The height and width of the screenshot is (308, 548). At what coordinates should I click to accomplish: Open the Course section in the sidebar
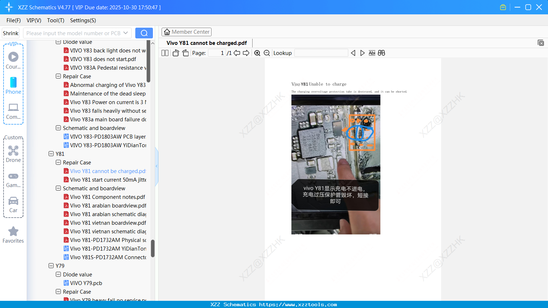(x=13, y=60)
